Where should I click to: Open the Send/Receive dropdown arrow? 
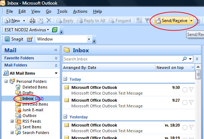pos(191,21)
